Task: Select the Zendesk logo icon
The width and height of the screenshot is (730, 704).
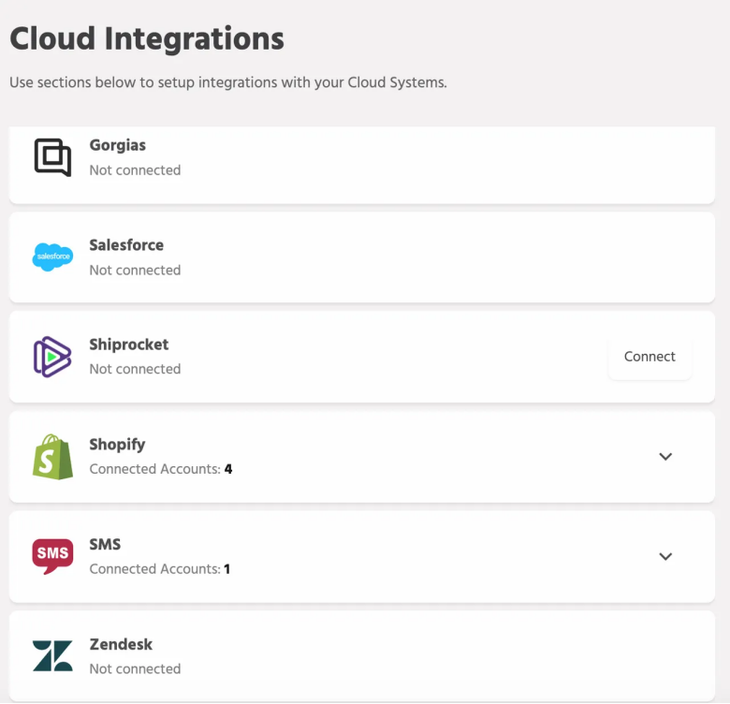Action: pos(52,656)
